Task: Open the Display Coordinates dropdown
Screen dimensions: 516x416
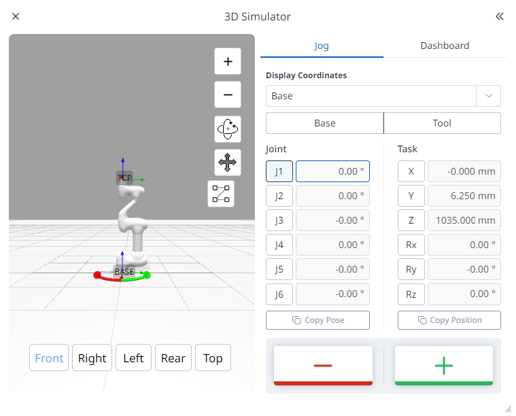Action: click(383, 96)
